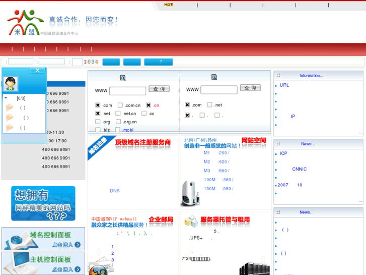Click the 米盟 site logo

(x=25, y=23)
